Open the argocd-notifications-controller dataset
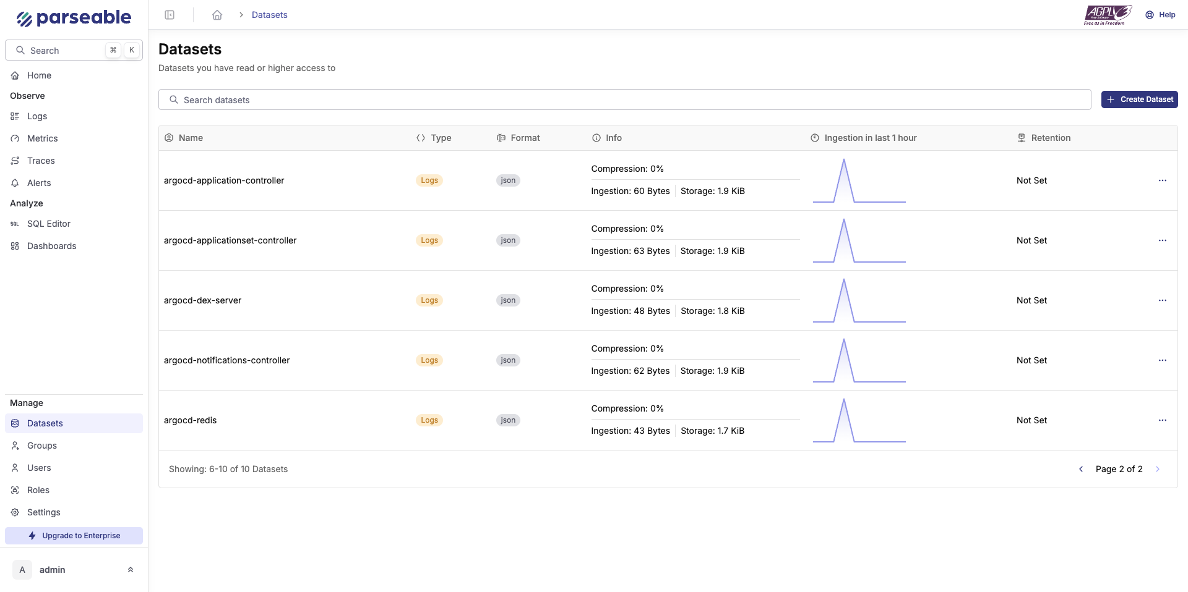Screen dimensions: 1188x592 click(226, 360)
